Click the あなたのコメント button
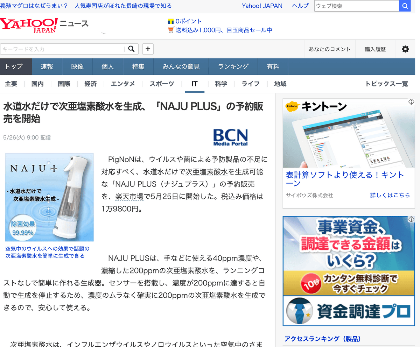The height and width of the screenshot is (347, 420). click(x=330, y=49)
